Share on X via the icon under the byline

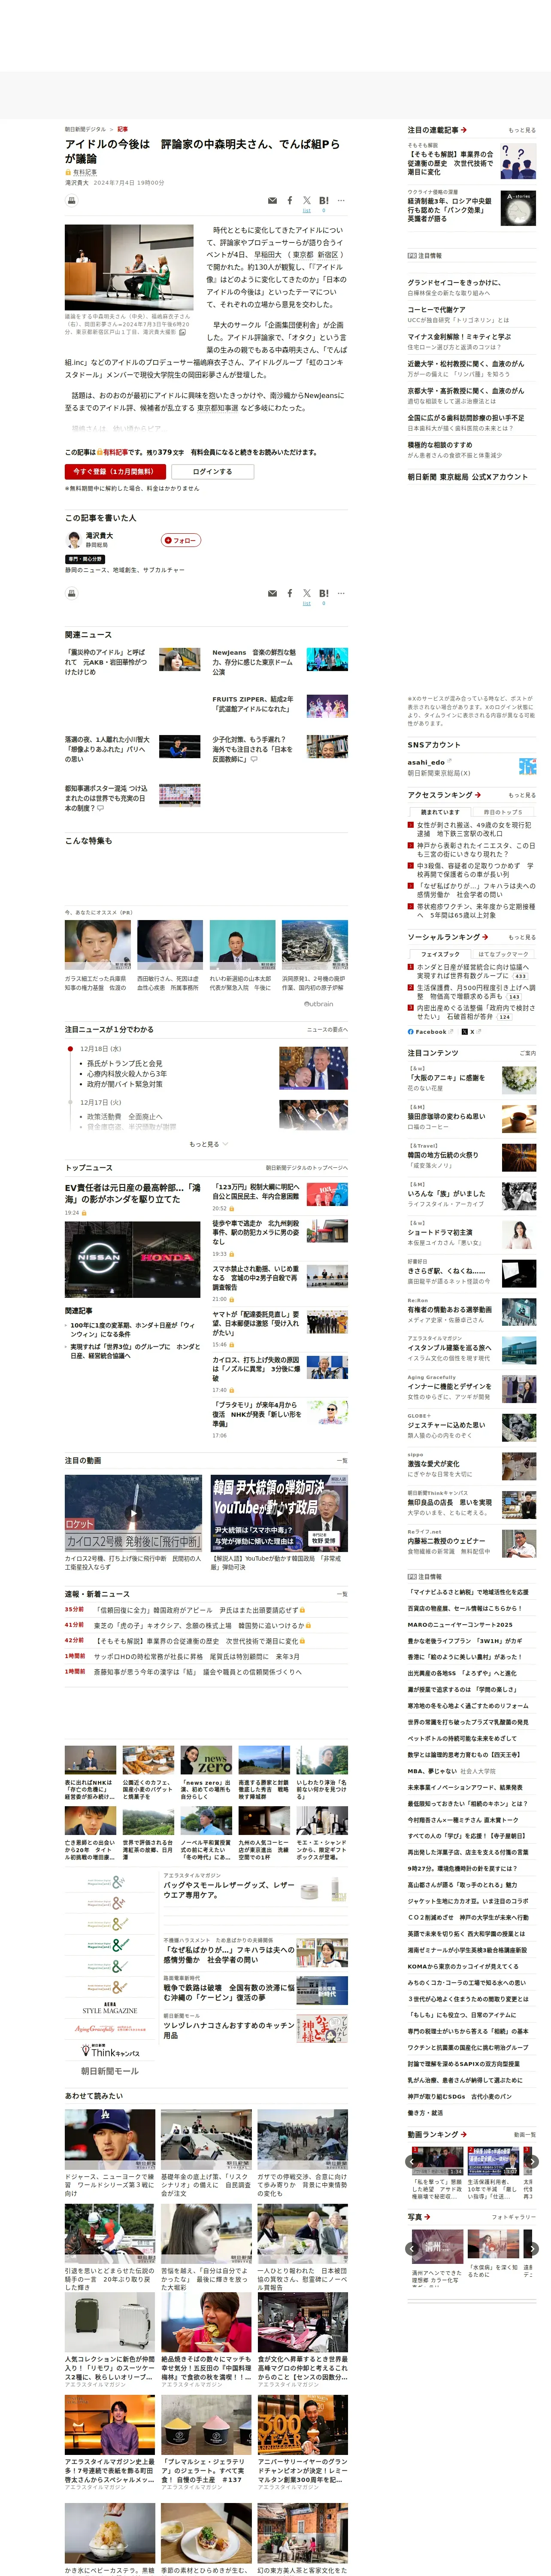coord(307,201)
